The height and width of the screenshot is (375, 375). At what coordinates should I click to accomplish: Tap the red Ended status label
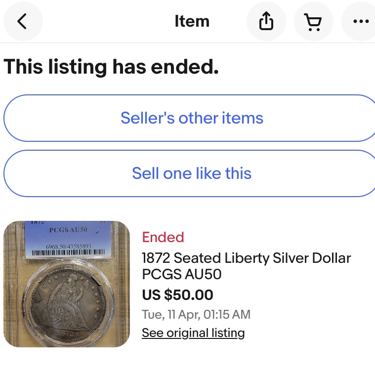coord(163,237)
